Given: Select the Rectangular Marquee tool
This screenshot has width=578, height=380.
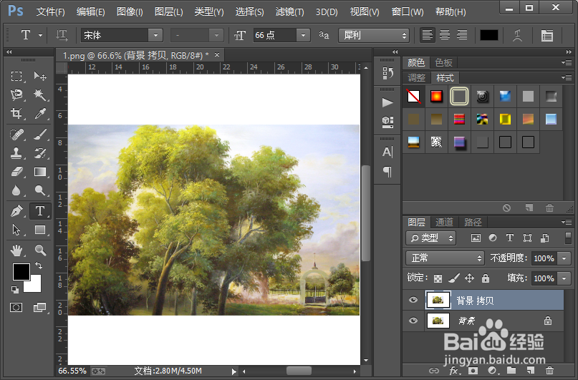Looking at the screenshot, I should (x=16, y=77).
